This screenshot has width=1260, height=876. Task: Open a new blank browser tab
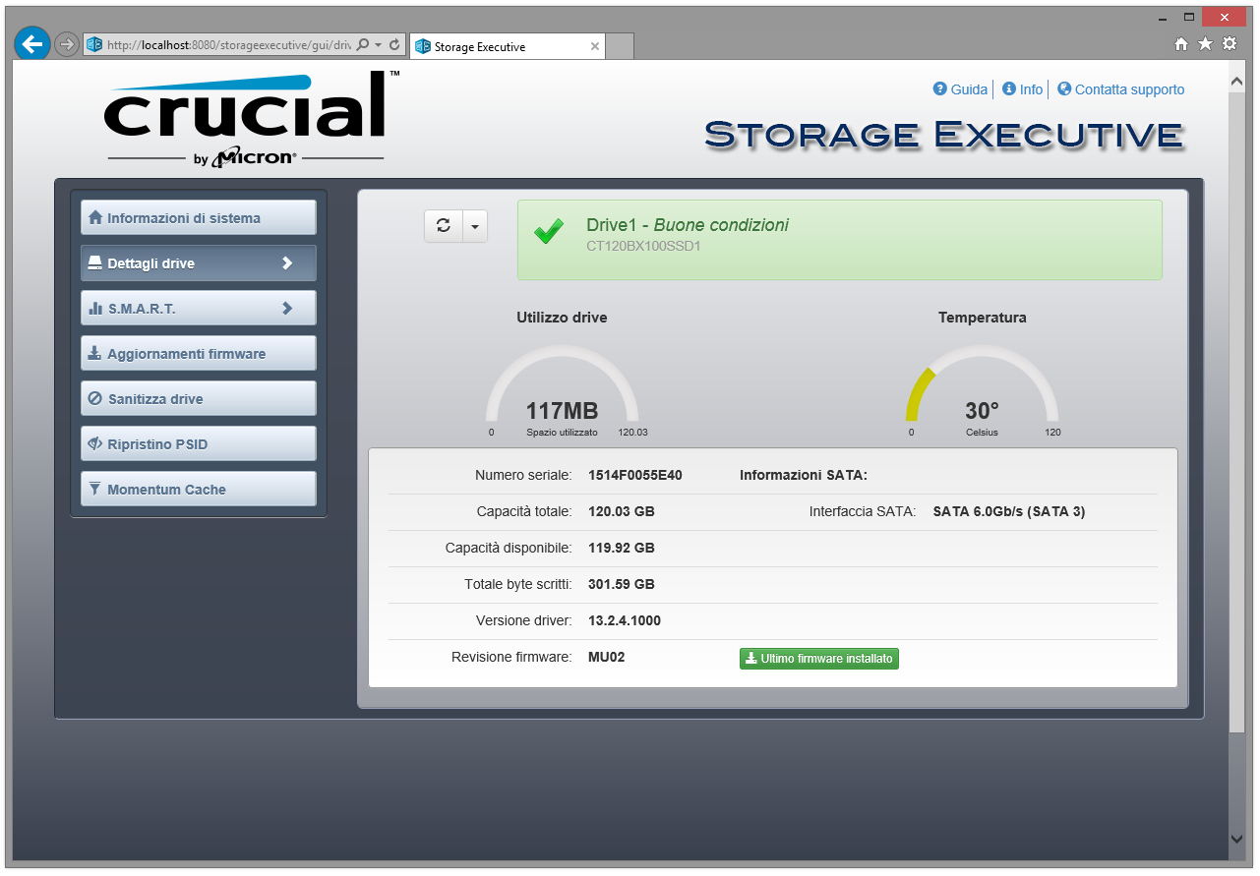click(x=620, y=46)
